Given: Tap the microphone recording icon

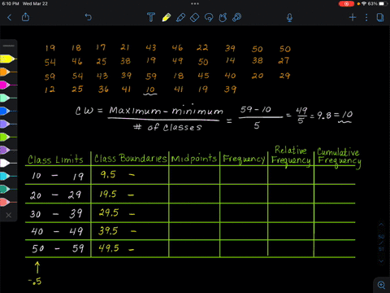Looking at the screenshot, I should 289,18.
